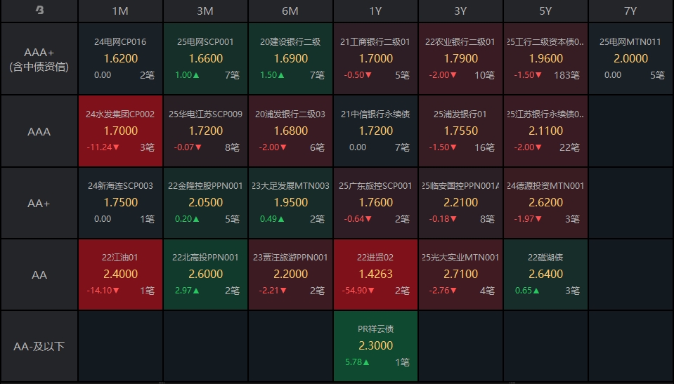Click the 10笔 trade count
Screen dimensions: 674x384
pyautogui.click(x=484, y=75)
